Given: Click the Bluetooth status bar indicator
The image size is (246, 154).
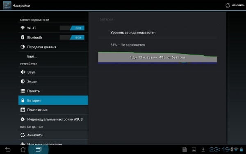Looking at the screenshot, I should click(x=232, y=149).
